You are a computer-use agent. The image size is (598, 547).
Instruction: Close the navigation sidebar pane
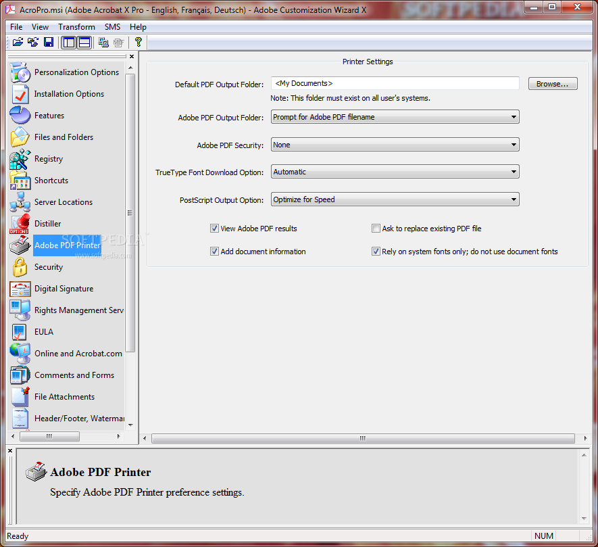click(132, 57)
